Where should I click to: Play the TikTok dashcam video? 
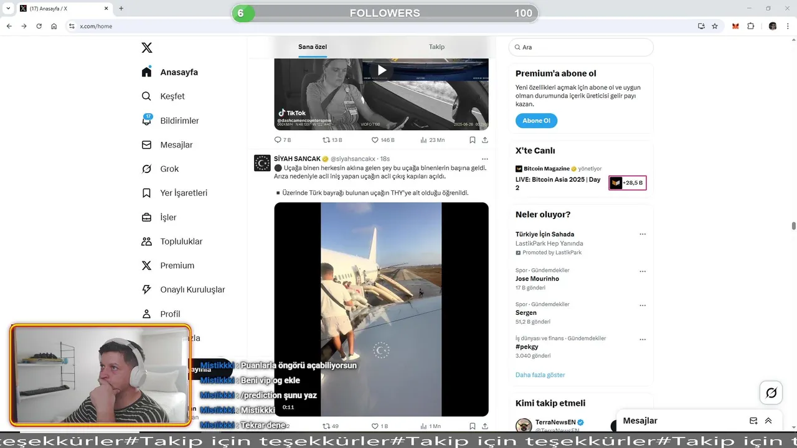coord(382,70)
